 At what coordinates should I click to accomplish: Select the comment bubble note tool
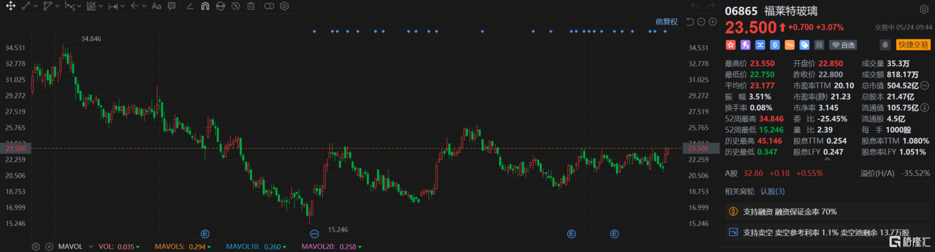pyautogui.click(x=172, y=6)
